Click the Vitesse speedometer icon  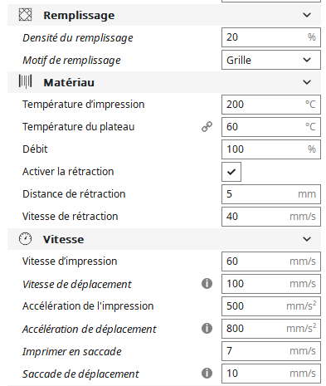click(x=25, y=239)
